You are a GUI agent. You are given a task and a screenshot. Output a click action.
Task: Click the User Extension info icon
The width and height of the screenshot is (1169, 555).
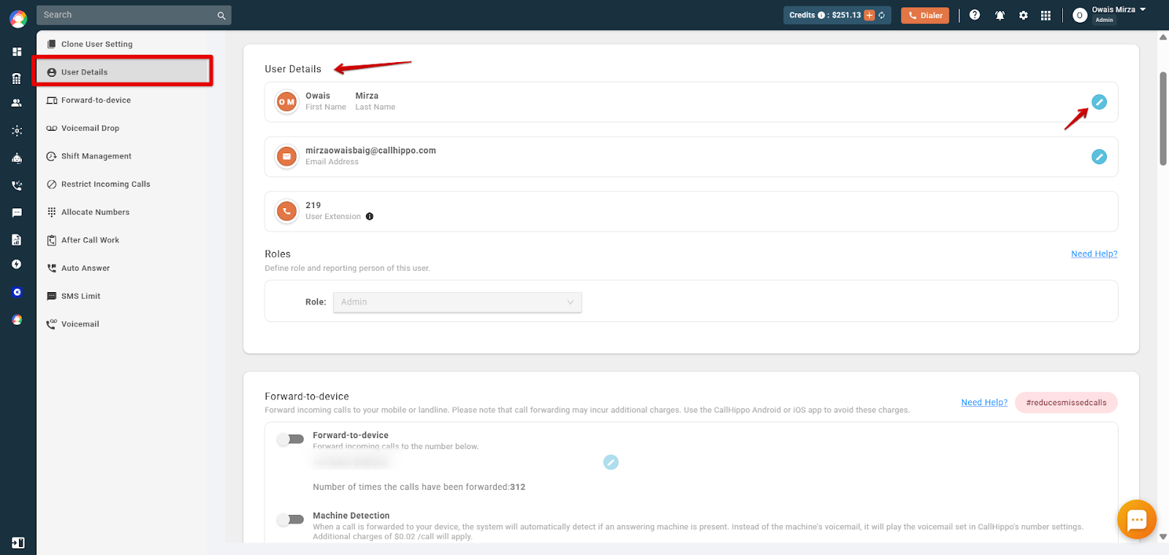tap(370, 216)
